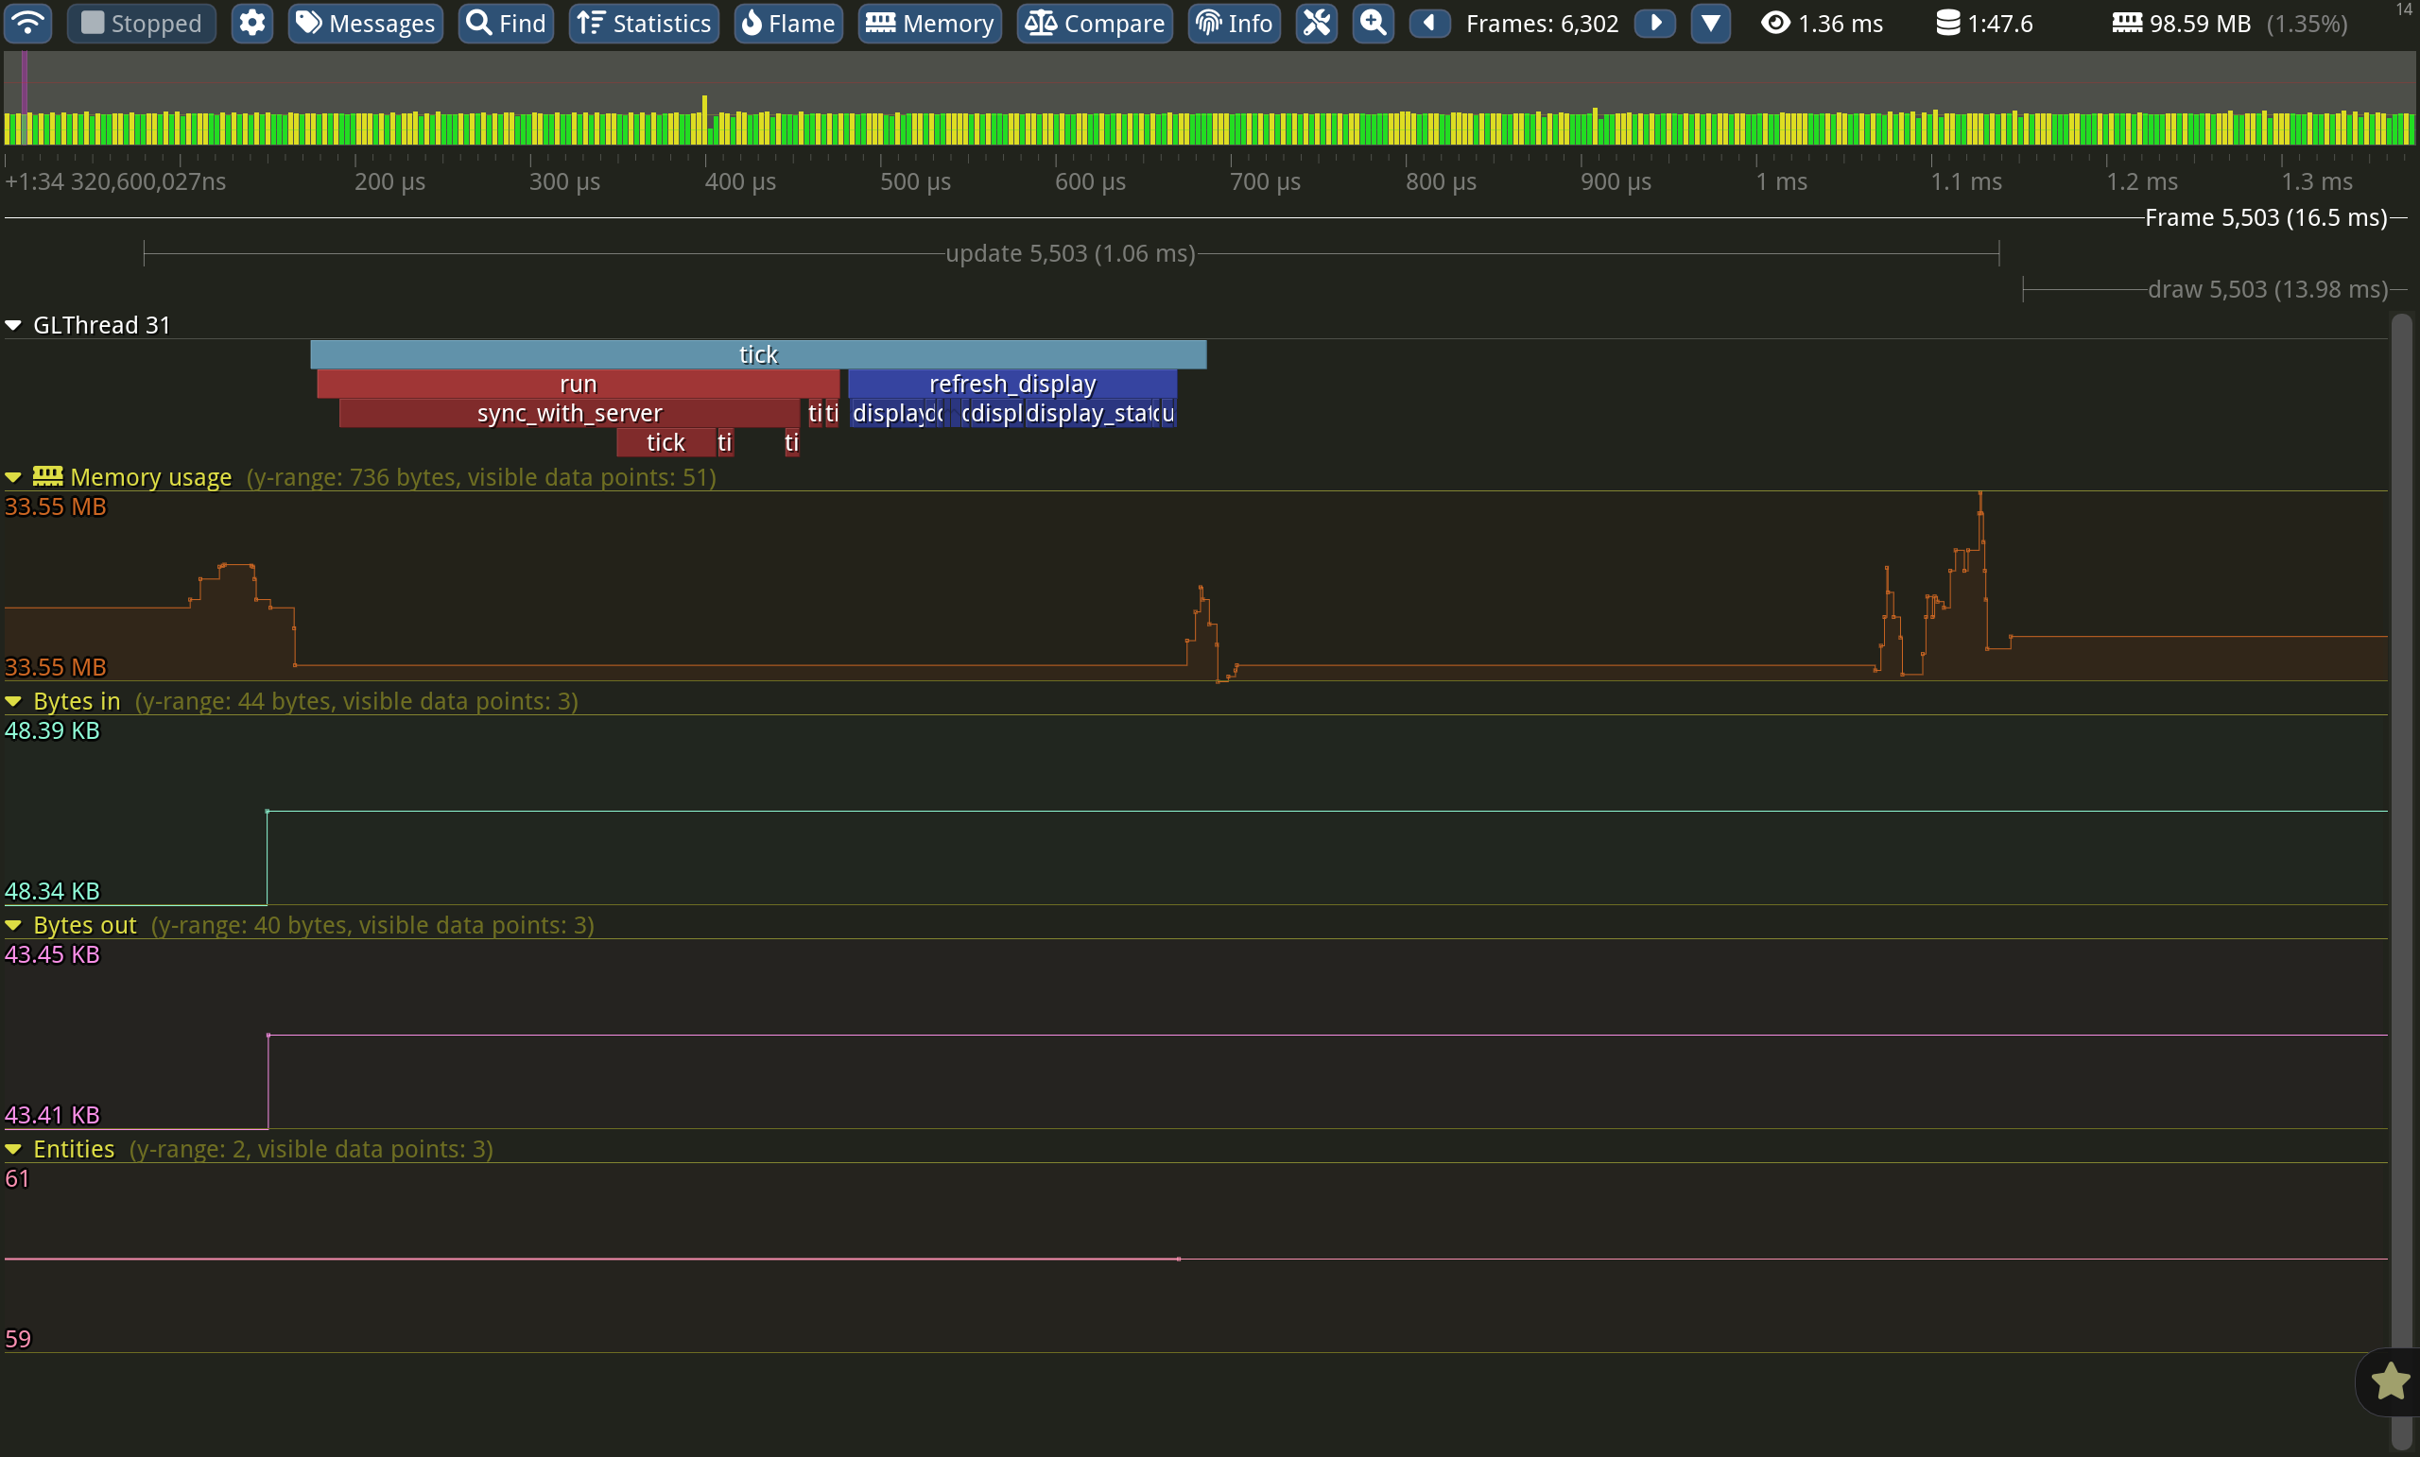Click the zoom magnifier plus icon
The height and width of the screenshot is (1457, 2420).
(1373, 23)
